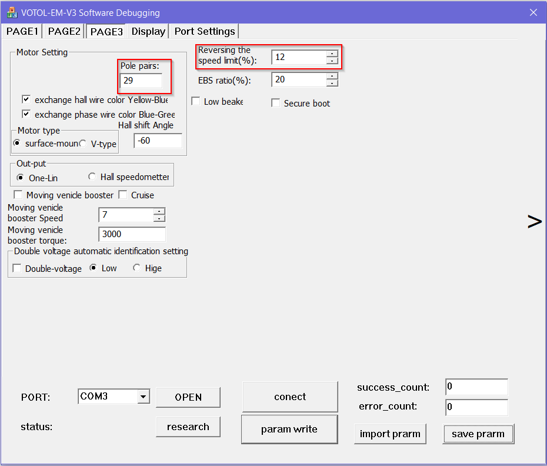Switch to the PAGE2 tab

[x=64, y=31]
